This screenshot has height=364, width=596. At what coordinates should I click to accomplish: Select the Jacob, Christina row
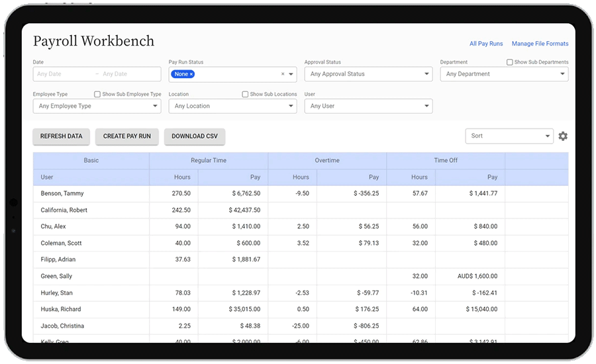(x=301, y=326)
